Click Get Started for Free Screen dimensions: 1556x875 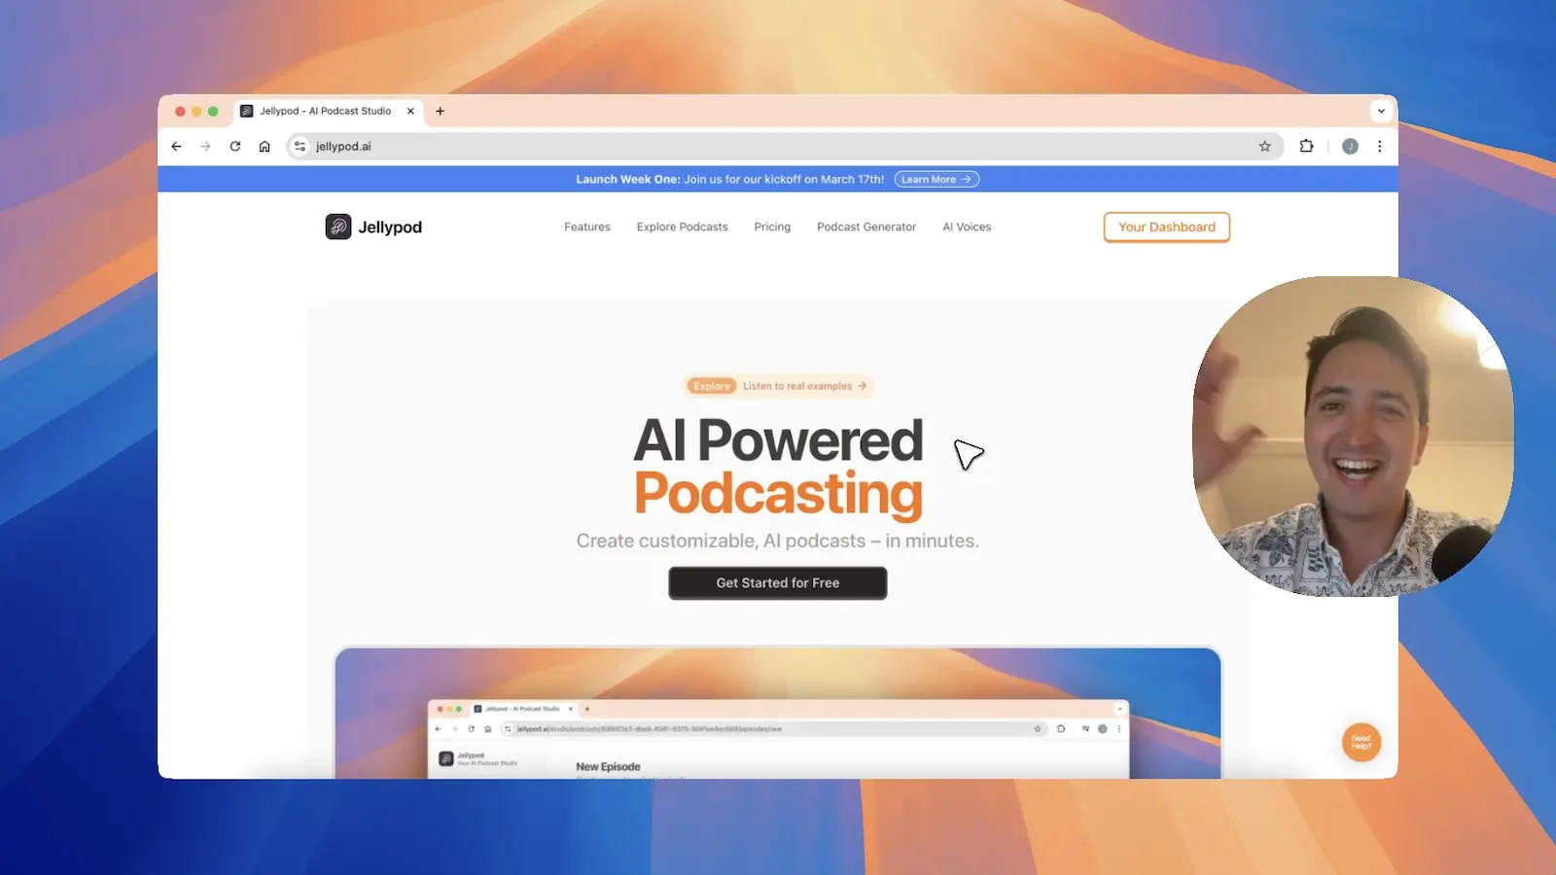pyautogui.click(x=778, y=583)
